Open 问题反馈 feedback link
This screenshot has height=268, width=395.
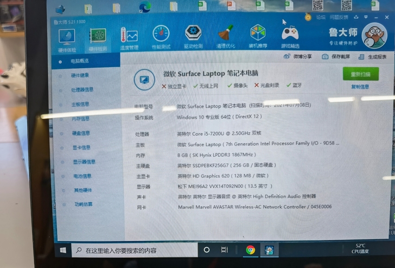(339, 17)
